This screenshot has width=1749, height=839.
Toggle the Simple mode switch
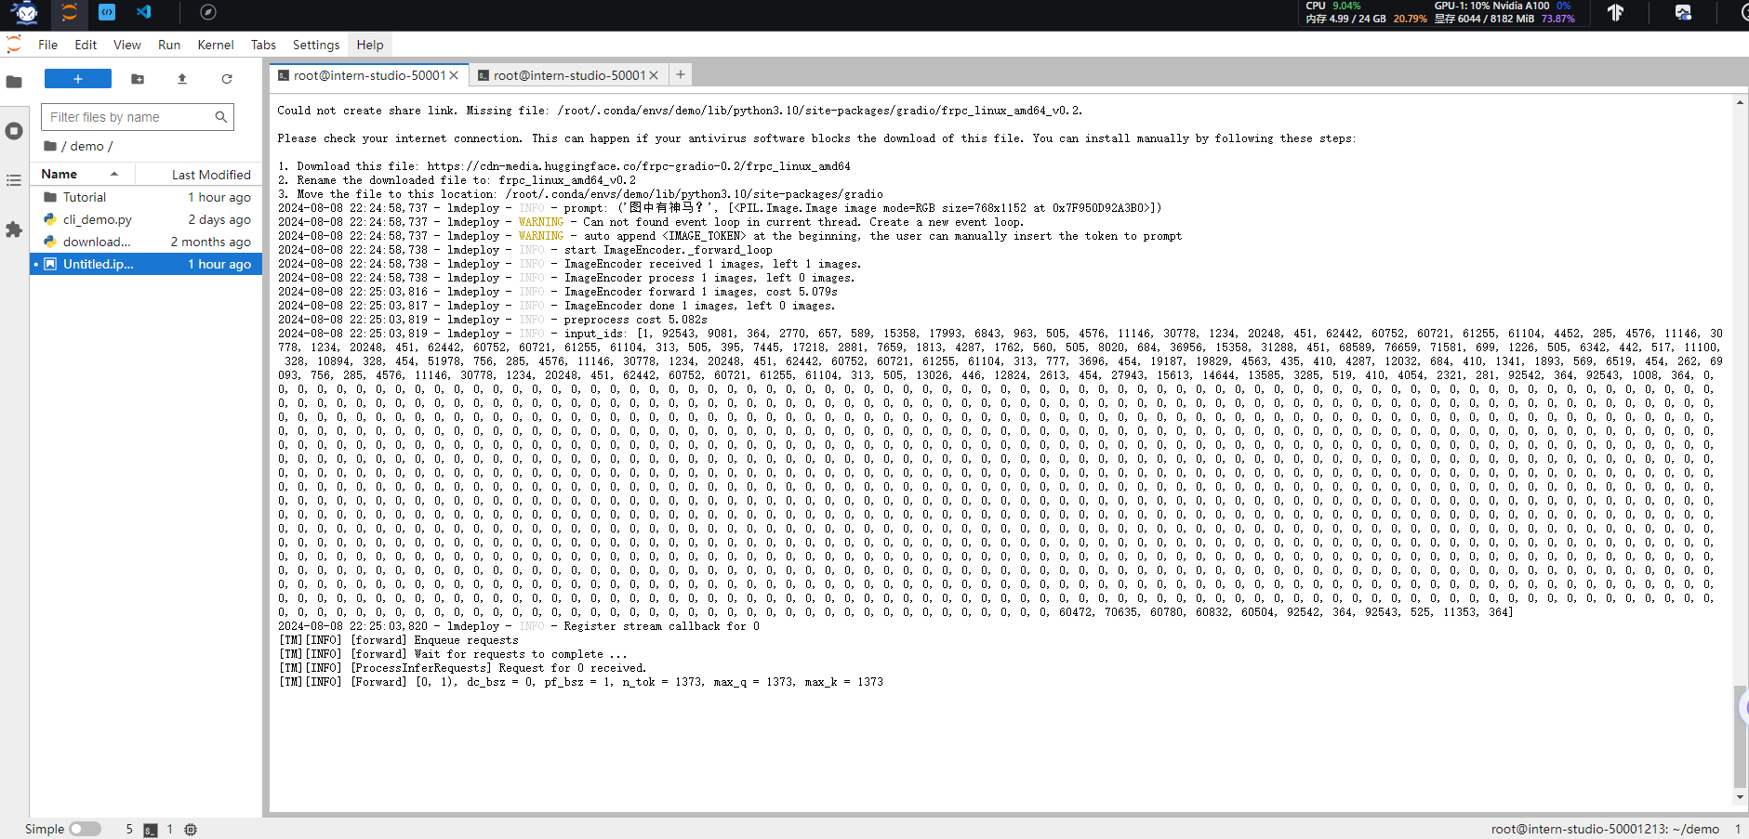click(85, 829)
